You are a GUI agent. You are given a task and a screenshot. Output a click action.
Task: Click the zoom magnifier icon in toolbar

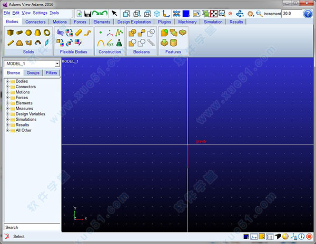click(259, 13)
